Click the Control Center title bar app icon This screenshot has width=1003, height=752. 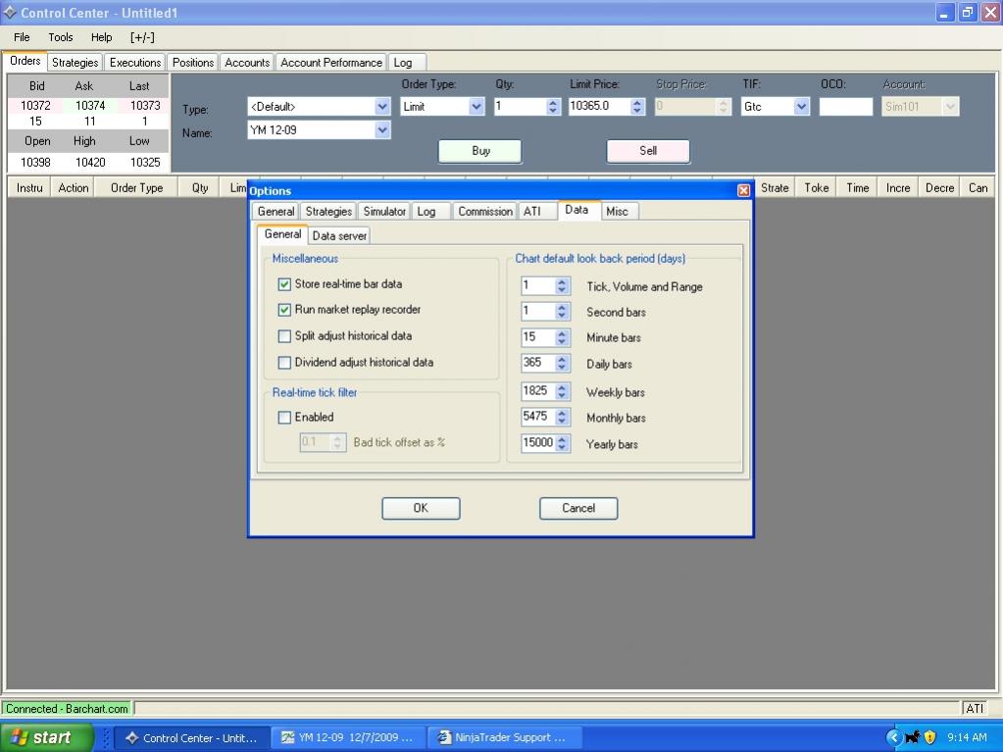pos(10,12)
